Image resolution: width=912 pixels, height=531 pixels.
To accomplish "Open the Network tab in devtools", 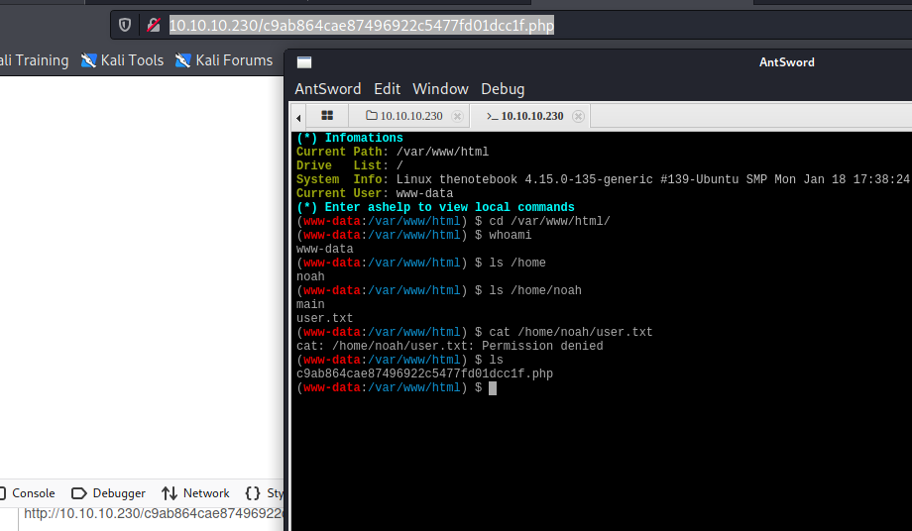I will pos(195,493).
